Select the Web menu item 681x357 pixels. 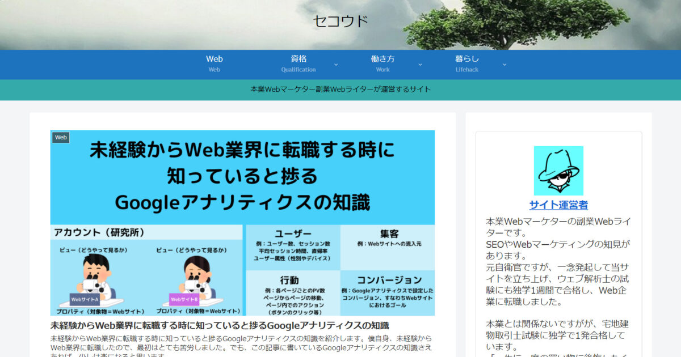coord(214,64)
